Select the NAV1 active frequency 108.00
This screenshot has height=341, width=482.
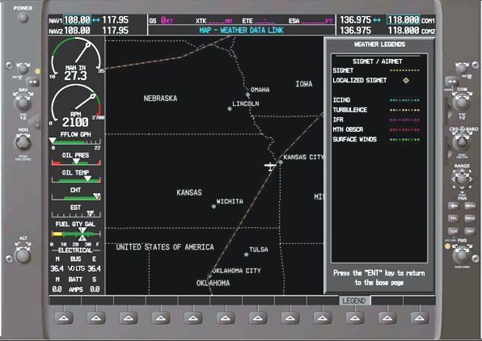coord(77,20)
